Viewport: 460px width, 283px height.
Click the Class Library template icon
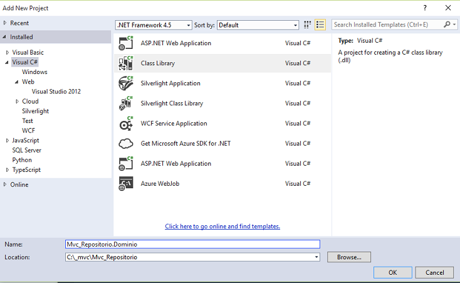126,63
